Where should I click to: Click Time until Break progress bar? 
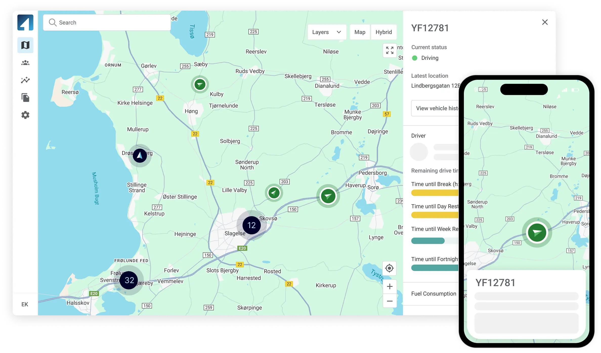[x=435, y=193]
